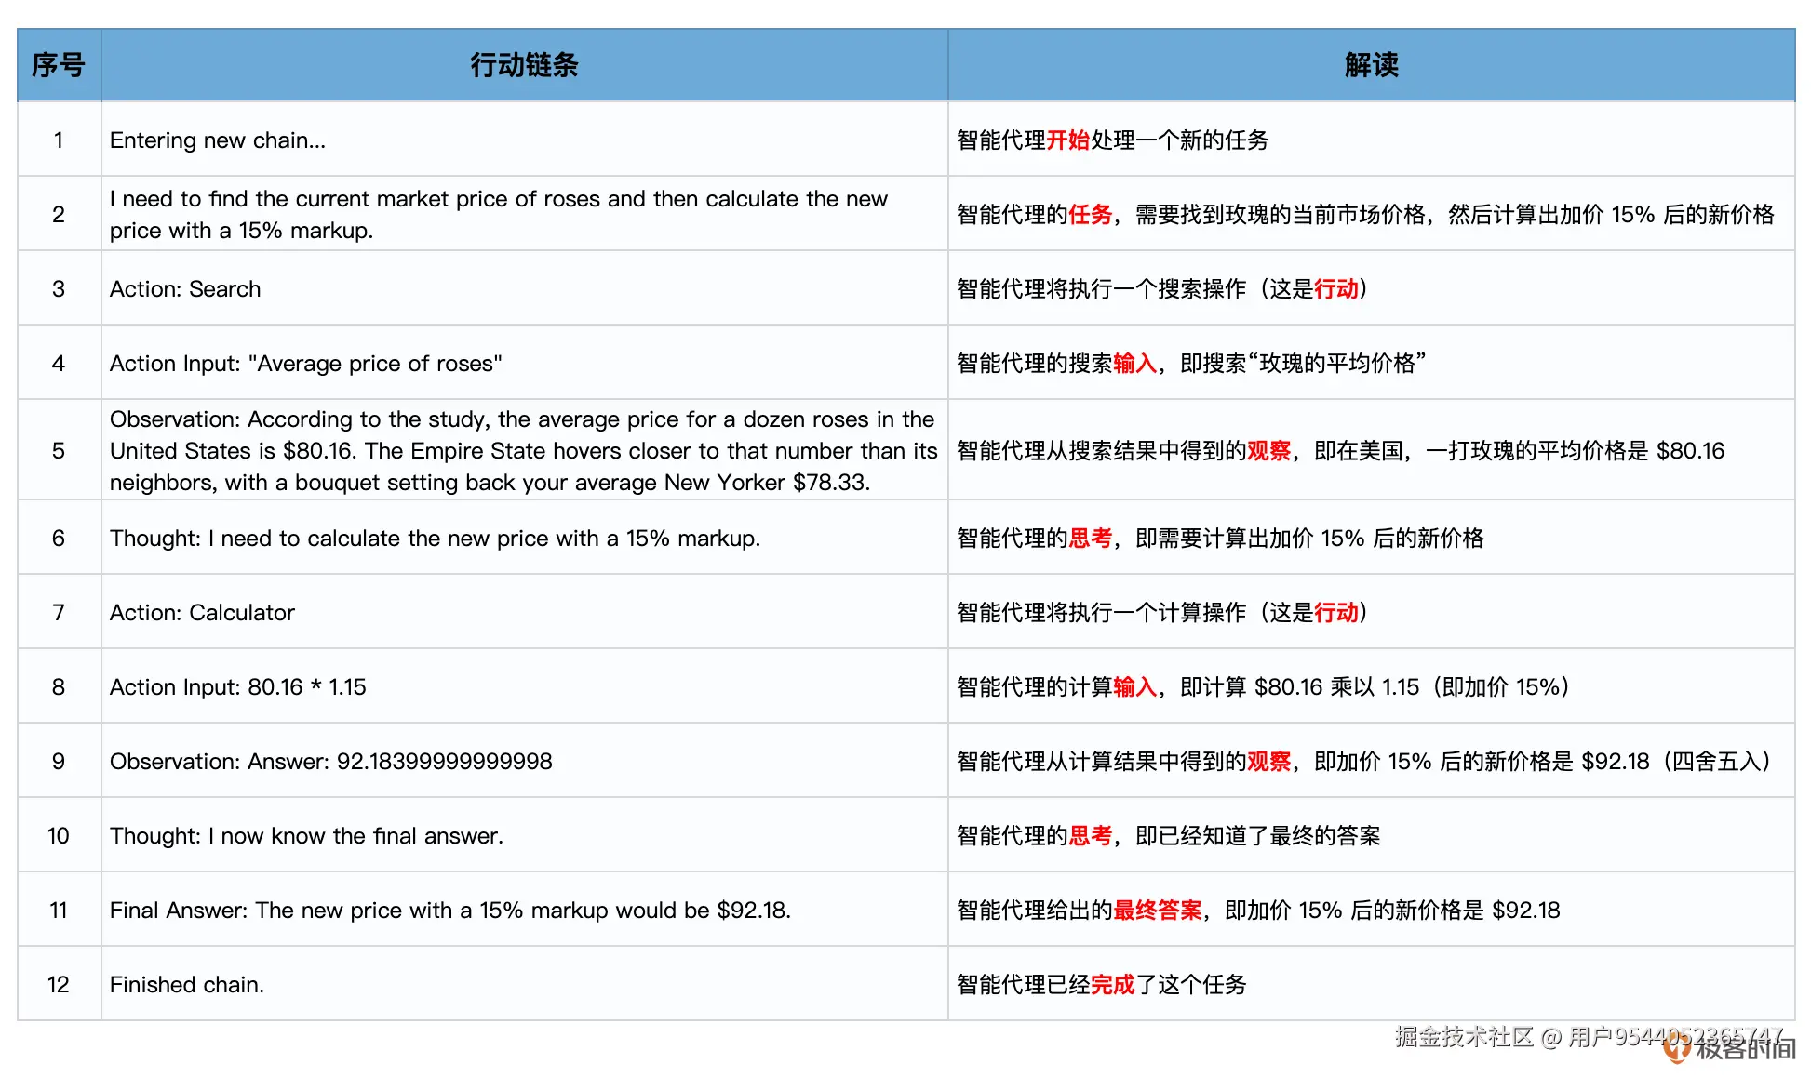Click the 序号 column header
Viewport: 1811px width, 1077px height.
[x=59, y=65]
